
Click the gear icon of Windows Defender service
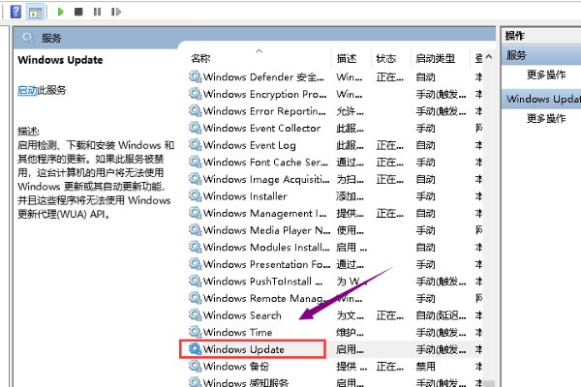(195, 76)
